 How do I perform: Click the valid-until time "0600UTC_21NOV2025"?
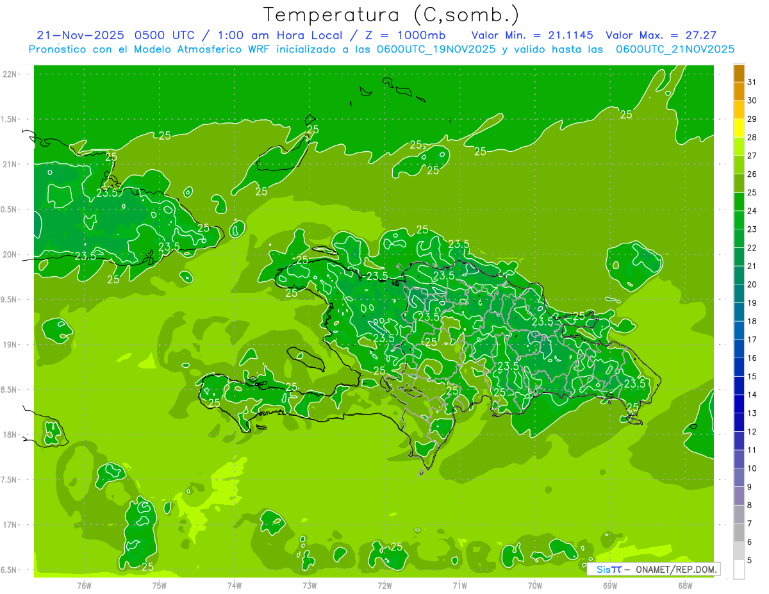coord(675,49)
